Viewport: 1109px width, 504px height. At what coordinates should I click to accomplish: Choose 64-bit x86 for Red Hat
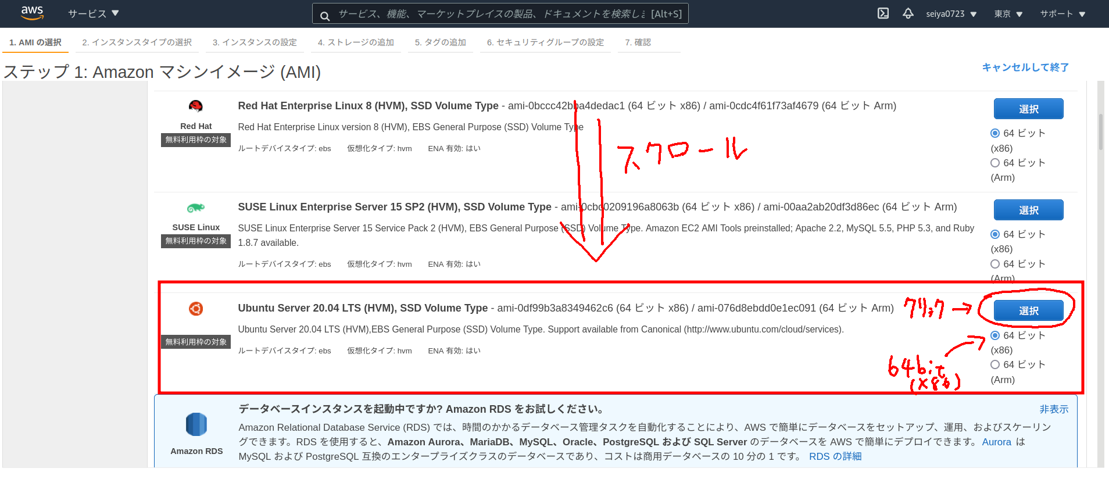(995, 133)
